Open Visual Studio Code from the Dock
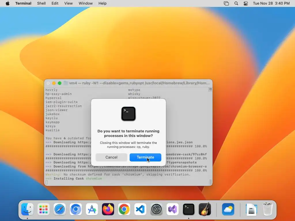295x221 pixels. 140,209
